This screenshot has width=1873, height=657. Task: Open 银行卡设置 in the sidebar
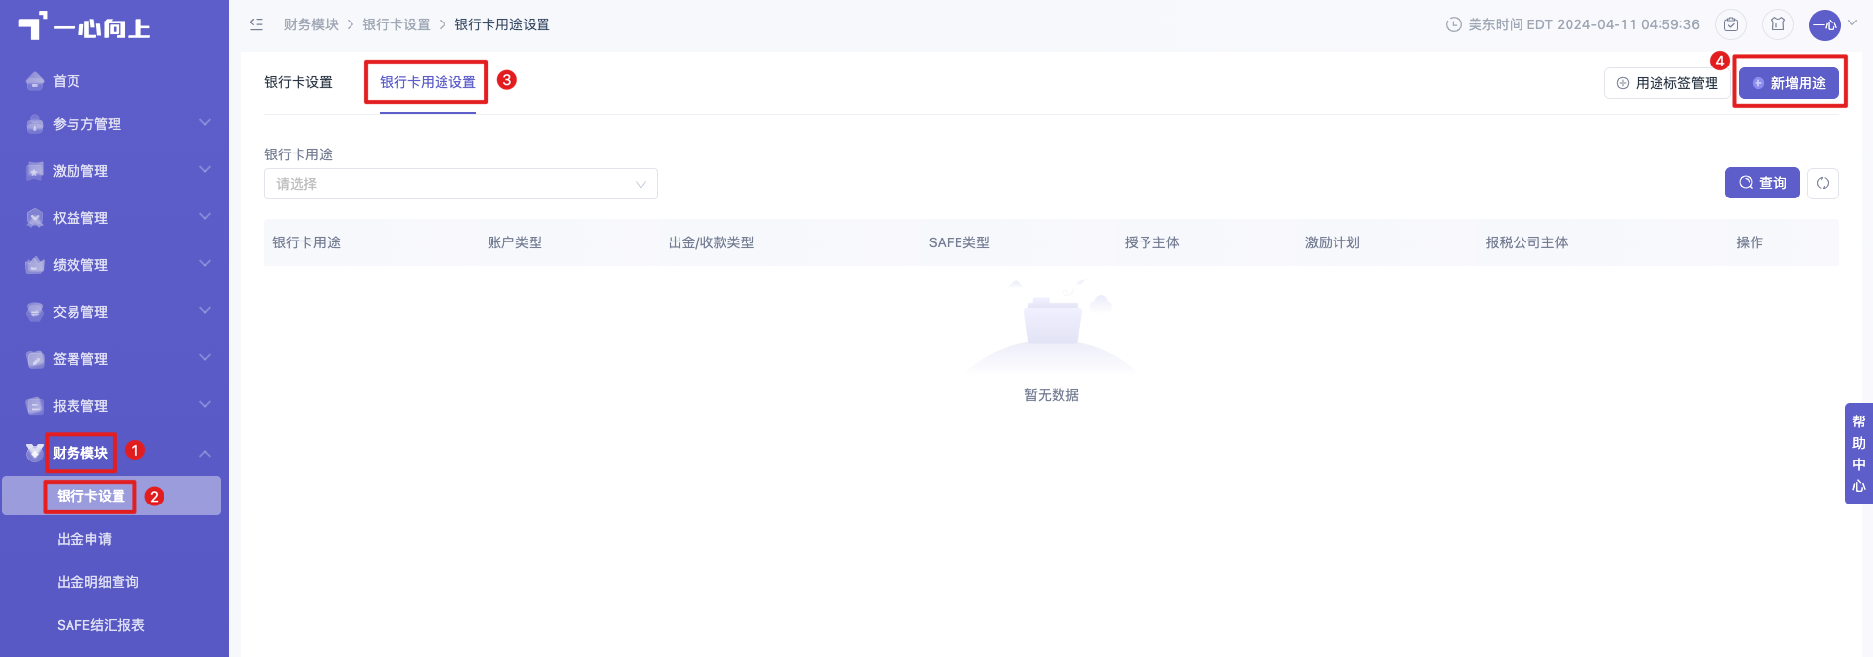112,496
